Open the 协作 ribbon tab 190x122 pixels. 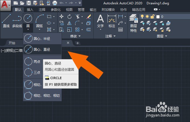pos(123,9)
